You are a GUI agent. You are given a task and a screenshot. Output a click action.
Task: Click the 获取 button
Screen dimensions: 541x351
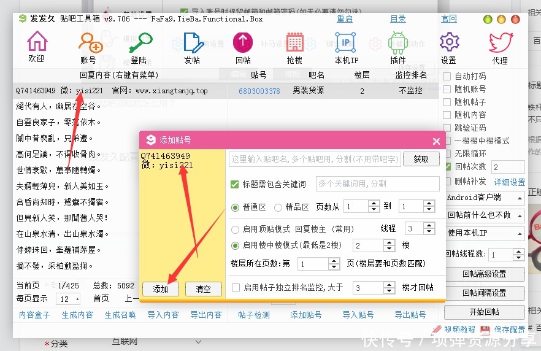pyautogui.click(x=421, y=159)
